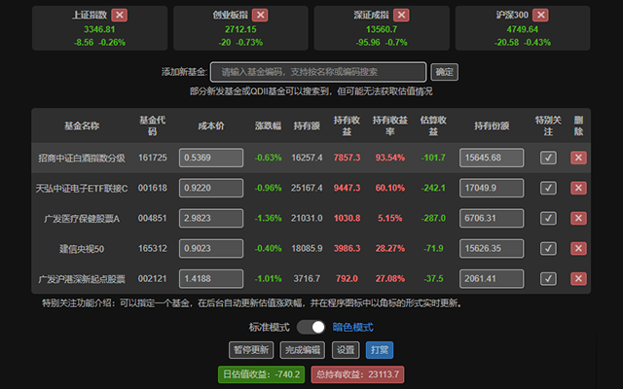This screenshot has width=623, height=389.
Task: Edit cost price 2.9823 field
Action: (x=211, y=218)
